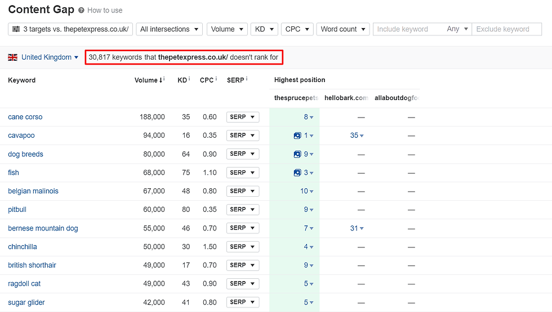552x312 pixels.
Task: Click the help question mark icon beside Content Gap
Action: click(x=81, y=11)
